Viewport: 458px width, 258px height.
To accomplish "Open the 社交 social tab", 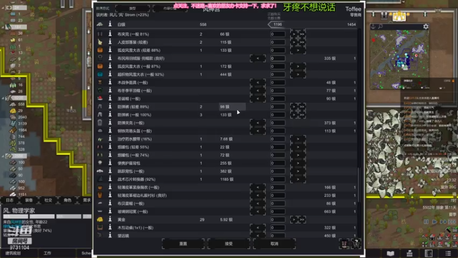I will [x=48, y=200].
